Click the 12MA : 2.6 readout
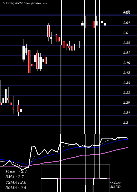Screen dimensions: 137x192 (x=16, y=182)
